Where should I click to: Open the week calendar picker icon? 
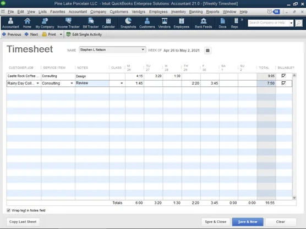(x=207, y=51)
